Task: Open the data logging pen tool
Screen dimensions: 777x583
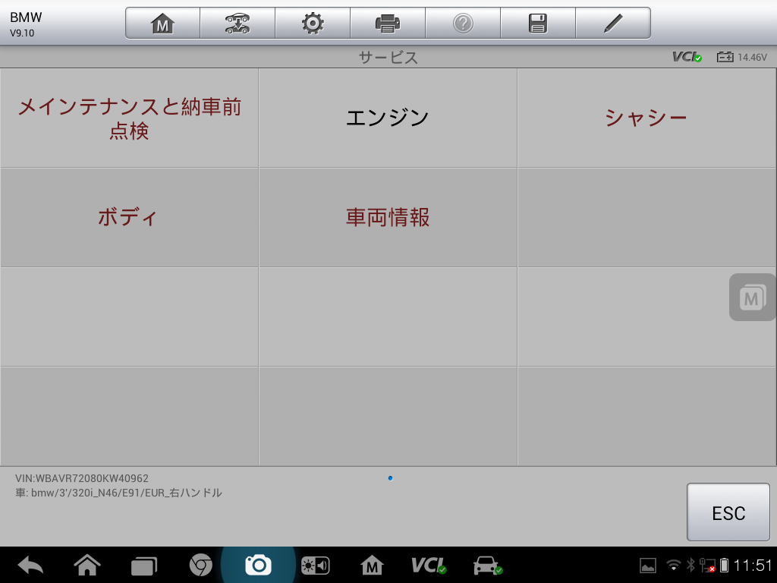Action: click(613, 23)
